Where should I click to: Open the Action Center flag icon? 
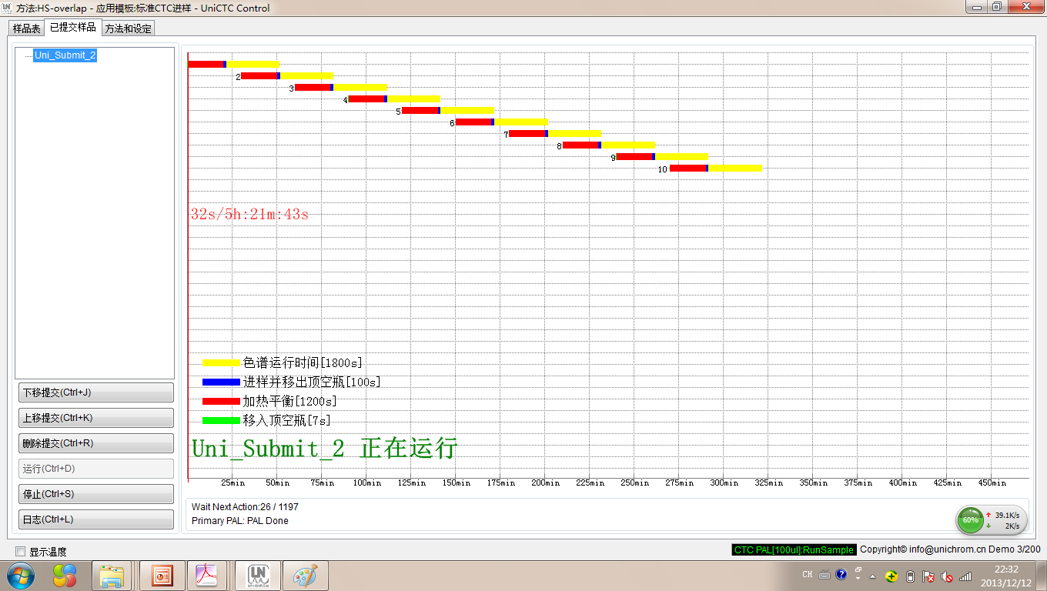pyautogui.click(x=928, y=576)
